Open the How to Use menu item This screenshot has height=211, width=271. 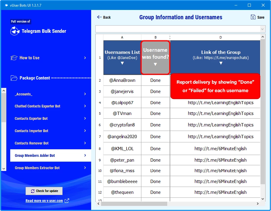point(48,58)
